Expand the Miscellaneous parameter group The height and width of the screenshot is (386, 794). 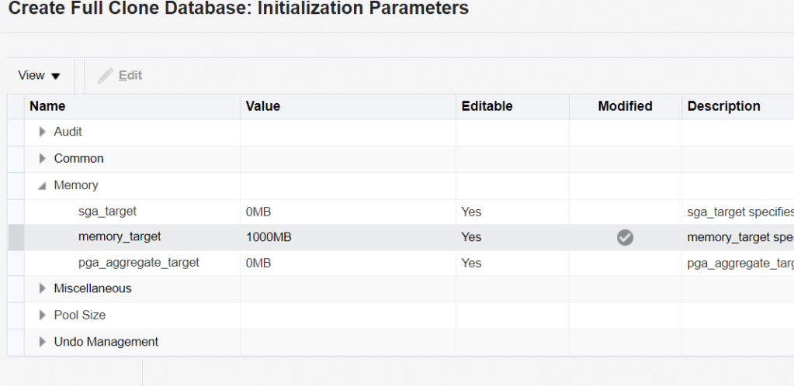[43, 289]
